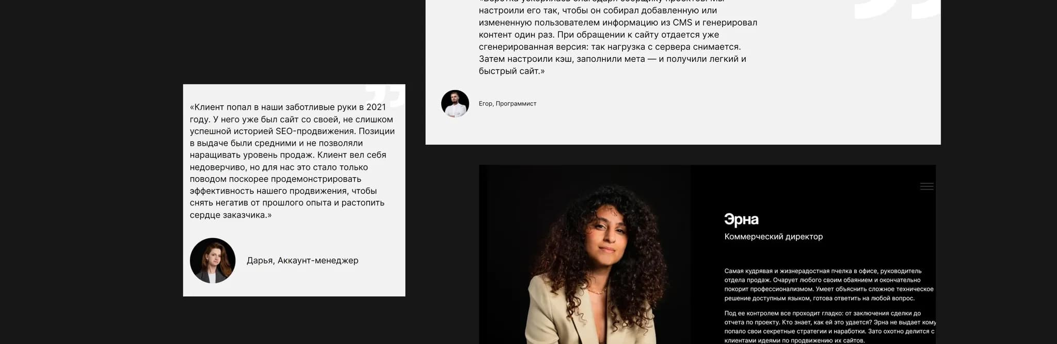
Task: Click the word CMS in Егор's quote
Action: [x=683, y=23]
